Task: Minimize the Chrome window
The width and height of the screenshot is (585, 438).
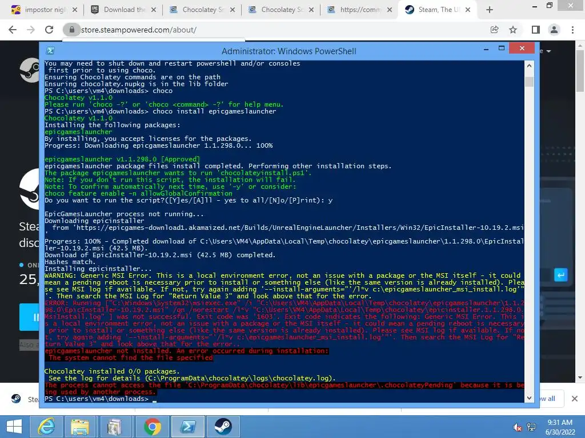Action: [535, 6]
